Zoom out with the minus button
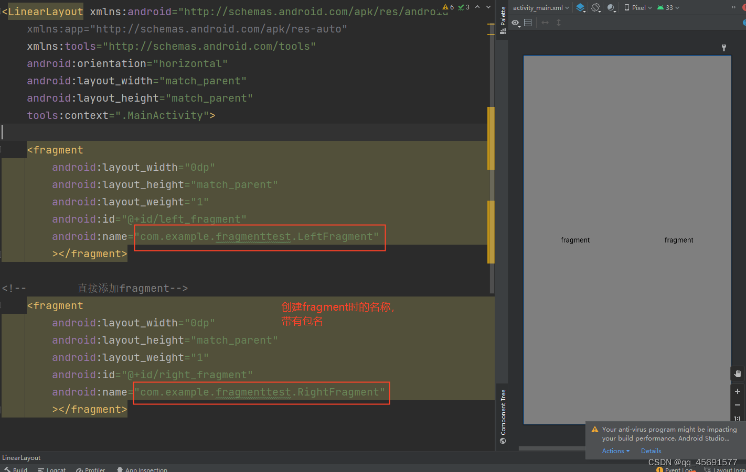The image size is (746, 472). [738, 405]
